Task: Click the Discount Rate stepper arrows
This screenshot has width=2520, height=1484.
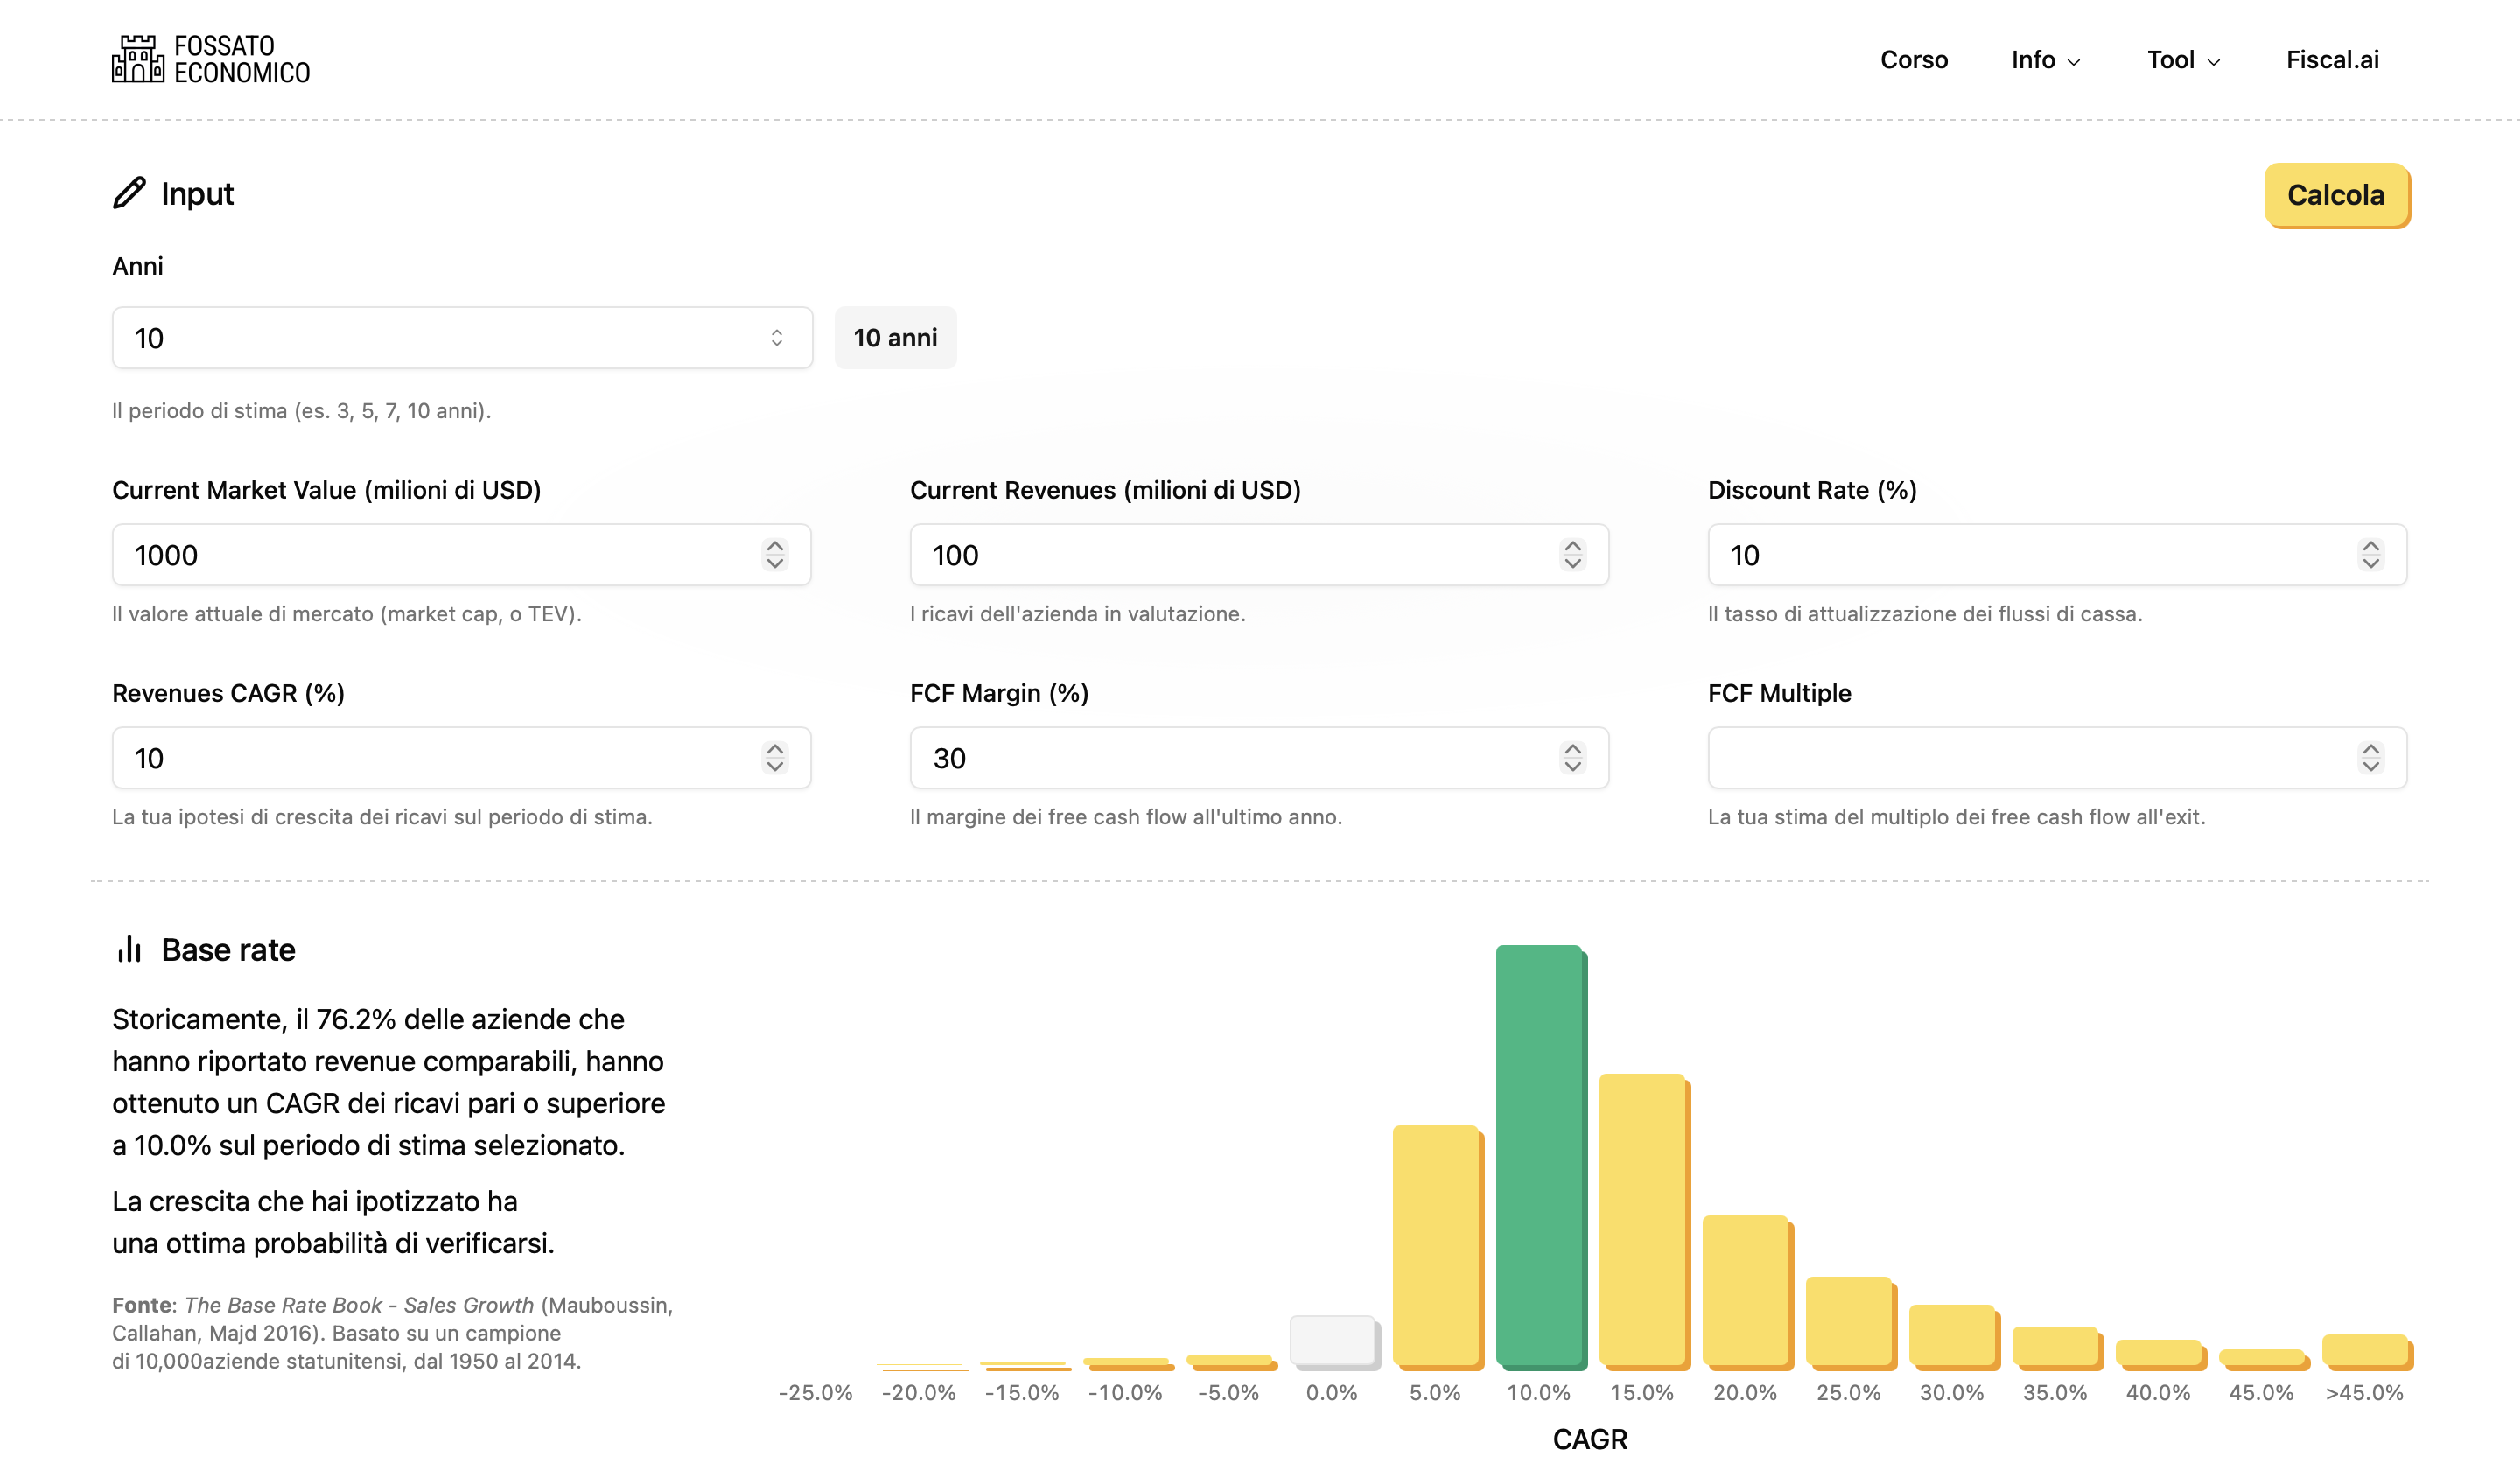Action: tap(2370, 555)
